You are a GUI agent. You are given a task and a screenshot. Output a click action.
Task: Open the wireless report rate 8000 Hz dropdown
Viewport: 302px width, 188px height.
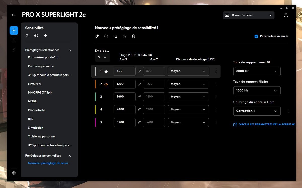[x=257, y=71]
